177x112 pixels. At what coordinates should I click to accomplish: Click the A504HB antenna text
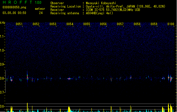click(x=99, y=13)
